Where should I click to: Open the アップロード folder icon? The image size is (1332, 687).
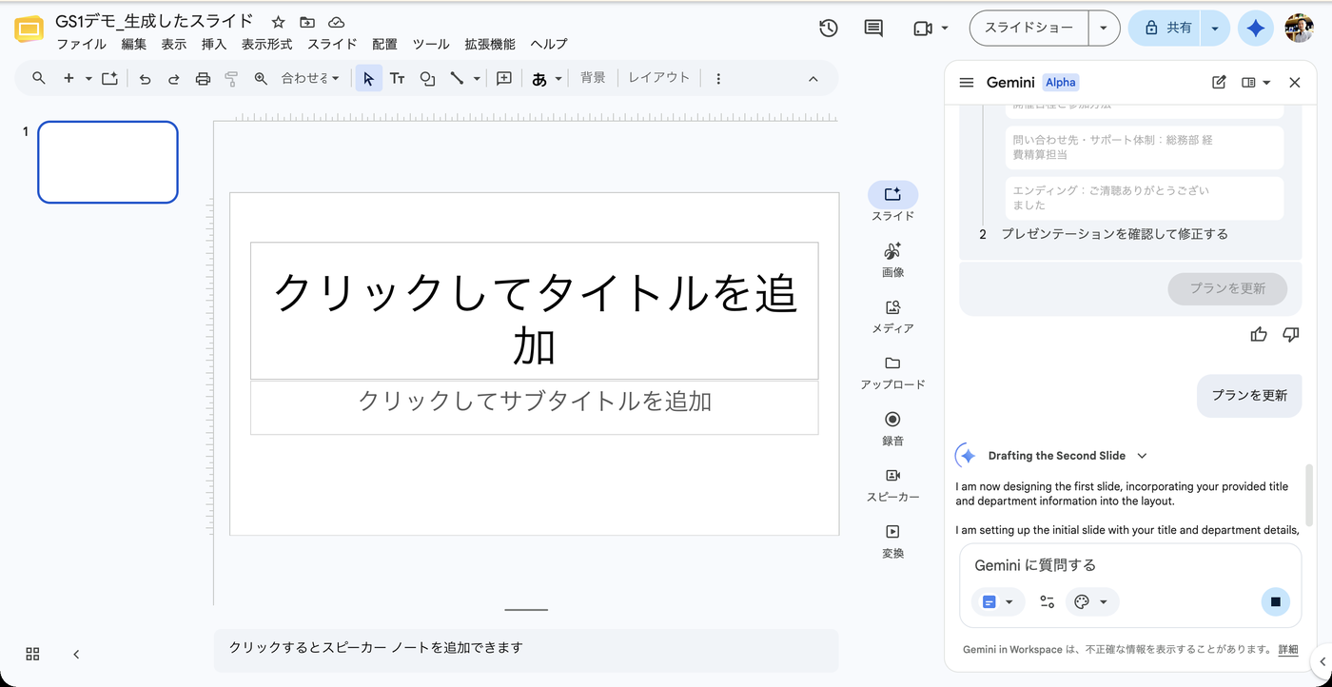tap(892, 363)
